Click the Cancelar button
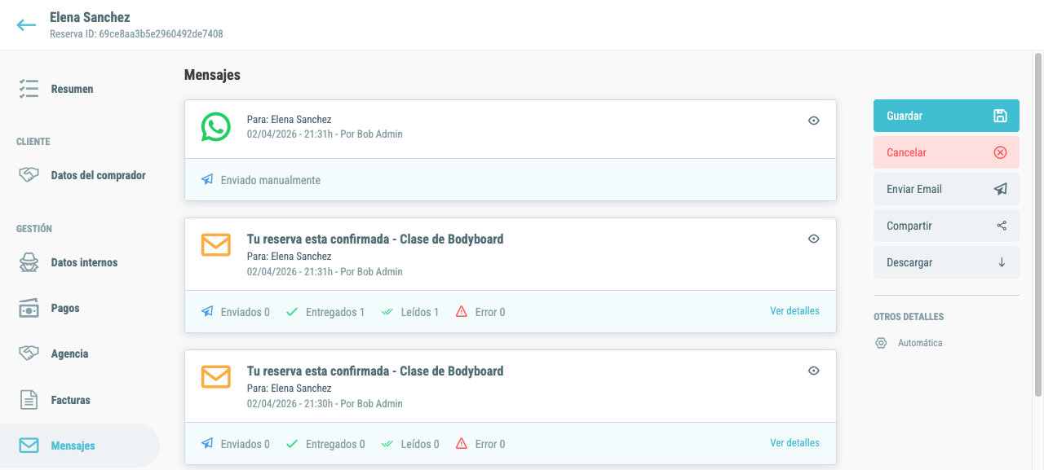Screen dimensions: 1044x470 pyautogui.click(x=946, y=152)
